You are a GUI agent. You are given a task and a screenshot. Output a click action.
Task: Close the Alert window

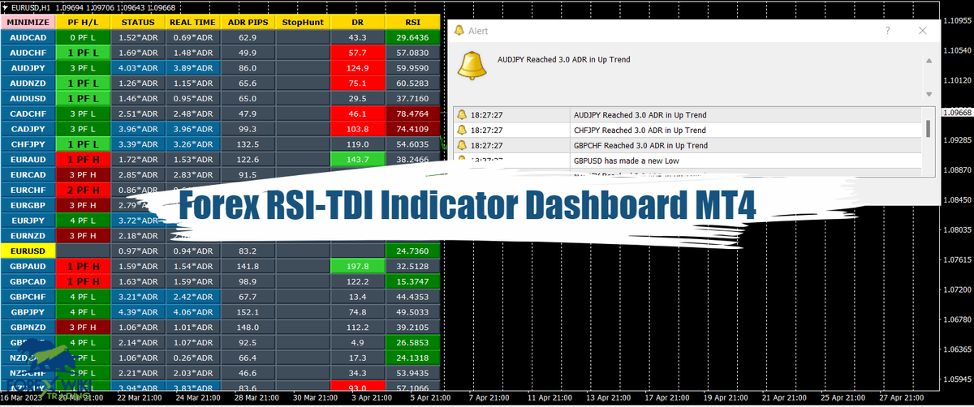point(922,31)
